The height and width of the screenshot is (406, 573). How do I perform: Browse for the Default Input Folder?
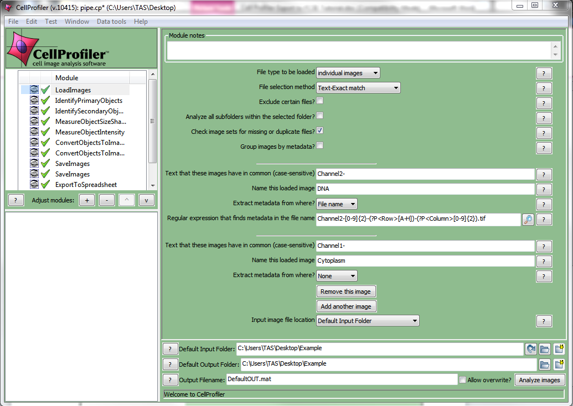click(545, 349)
